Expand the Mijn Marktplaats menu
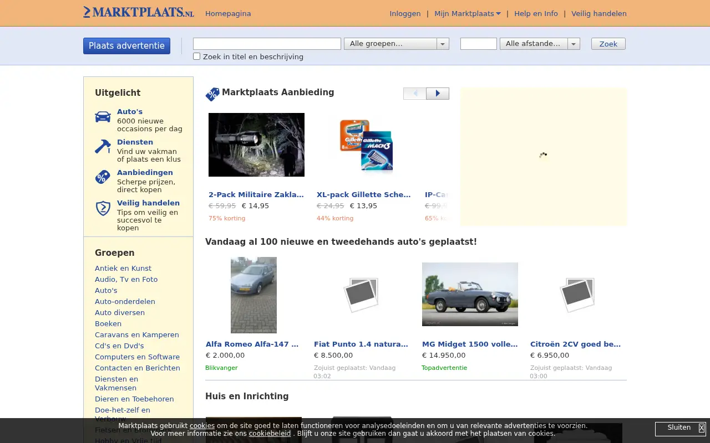The width and height of the screenshot is (710, 443). (x=467, y=14)
